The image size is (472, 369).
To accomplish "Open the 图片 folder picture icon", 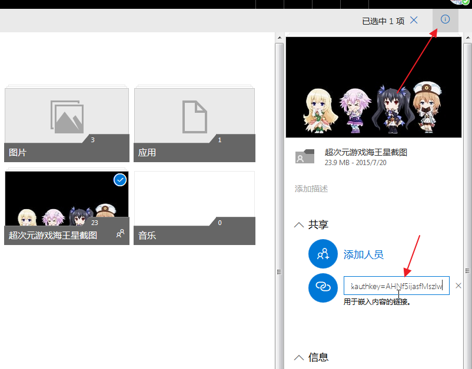I will pos(67,116).
